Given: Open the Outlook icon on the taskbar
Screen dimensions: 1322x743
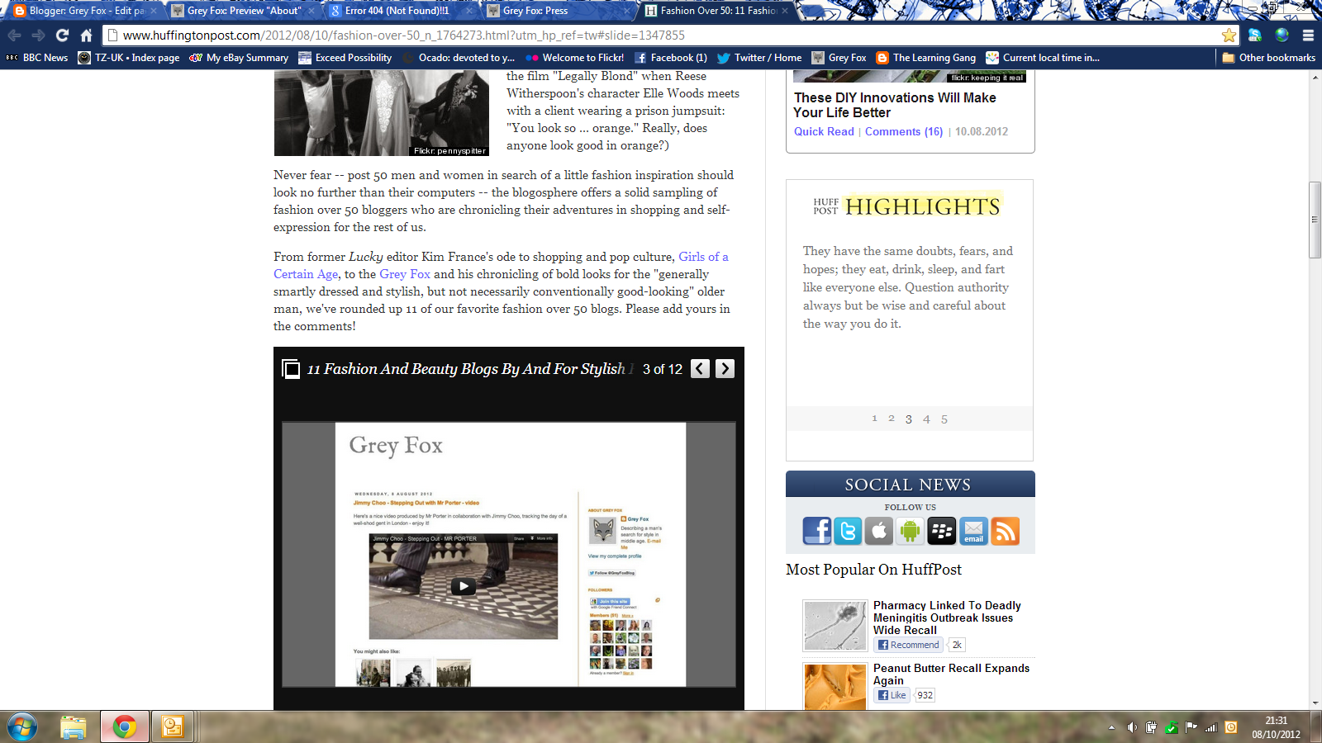Looking at the screenshot, I should (x=173, y=727).
